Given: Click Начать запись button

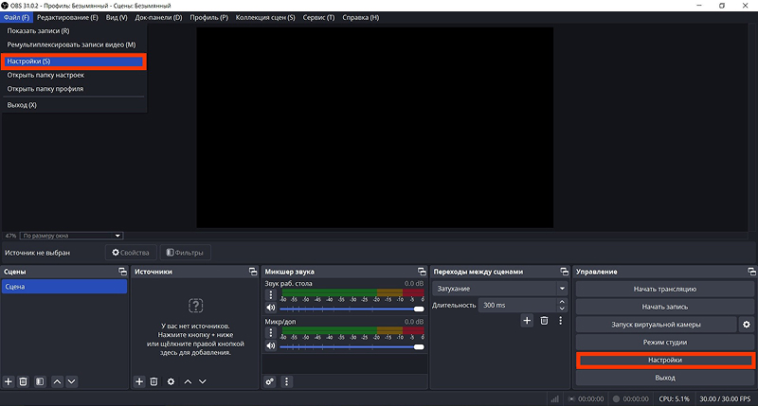Looking at the screenshot, I should coord(665,307).
